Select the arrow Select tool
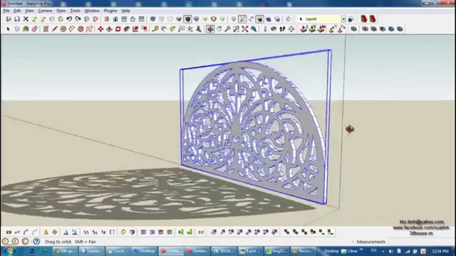Image resolution: width=456 pixels, height=256 pixels. [x=9, y=29]
